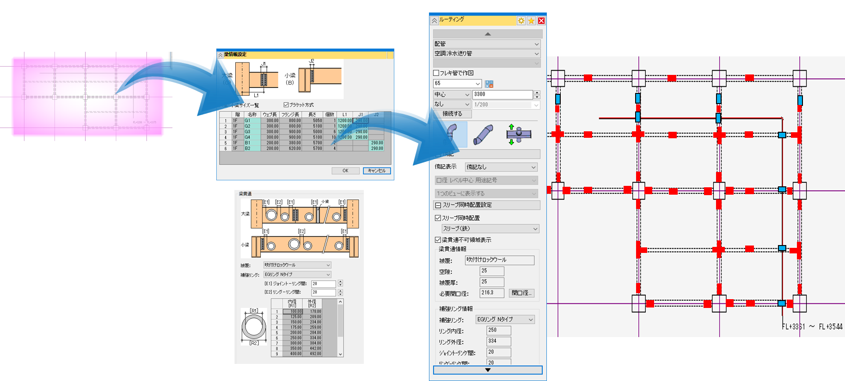
Task: Click the 3300 level input field
Action: (x=502, y=94)
